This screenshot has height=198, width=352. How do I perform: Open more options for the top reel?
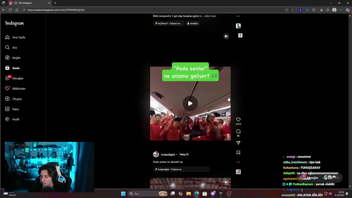pyautogui.click(x=238, y=16)
